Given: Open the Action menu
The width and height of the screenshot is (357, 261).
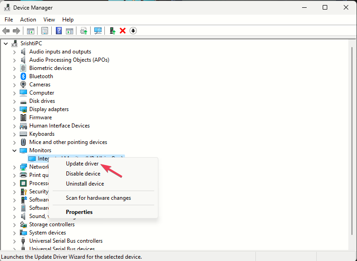Looking at the screenshot, I should coord(28,20).
